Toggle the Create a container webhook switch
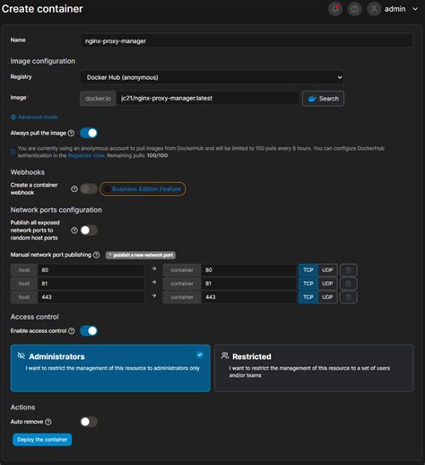Image resolution: width=425 pixels, height=465 pixels. [x=89, y=189]
